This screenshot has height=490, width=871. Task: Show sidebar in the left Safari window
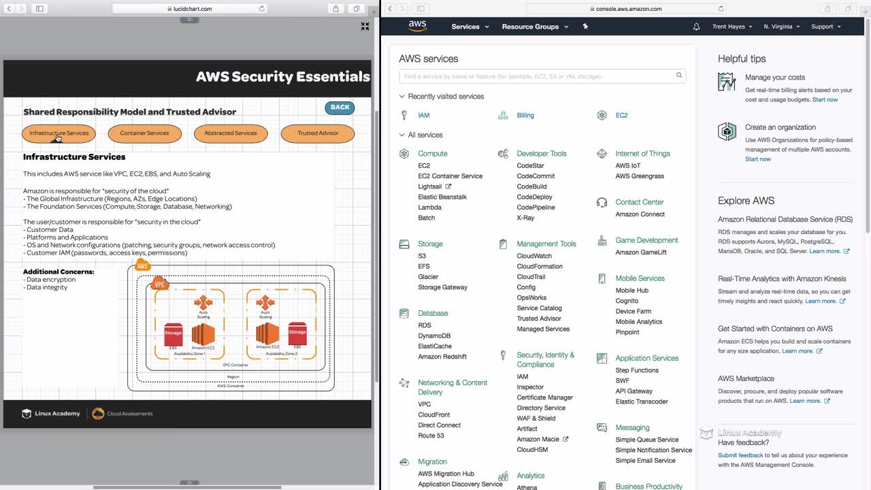(39, 9)
